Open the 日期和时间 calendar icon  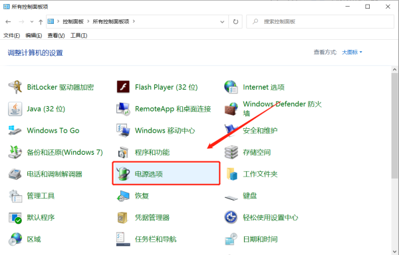(231, 239)
